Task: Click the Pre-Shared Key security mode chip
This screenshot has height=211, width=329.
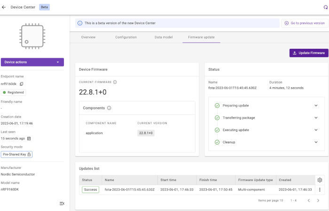Action: click(16, 154)
